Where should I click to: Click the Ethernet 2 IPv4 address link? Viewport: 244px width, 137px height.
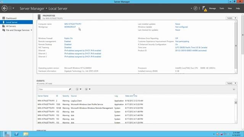click(x=83, y=54)
